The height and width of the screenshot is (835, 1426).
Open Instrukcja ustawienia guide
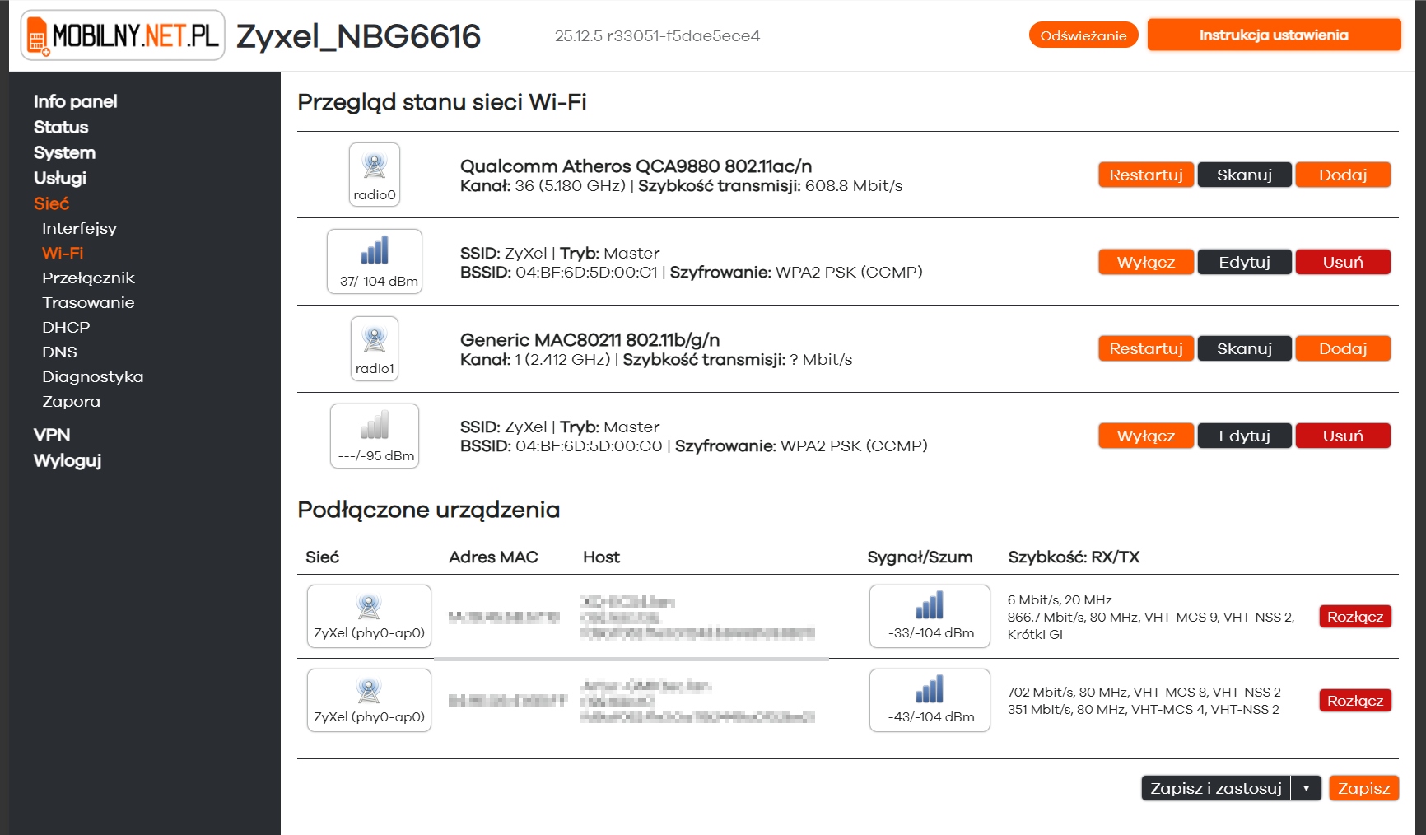(x=1274, y=35)
